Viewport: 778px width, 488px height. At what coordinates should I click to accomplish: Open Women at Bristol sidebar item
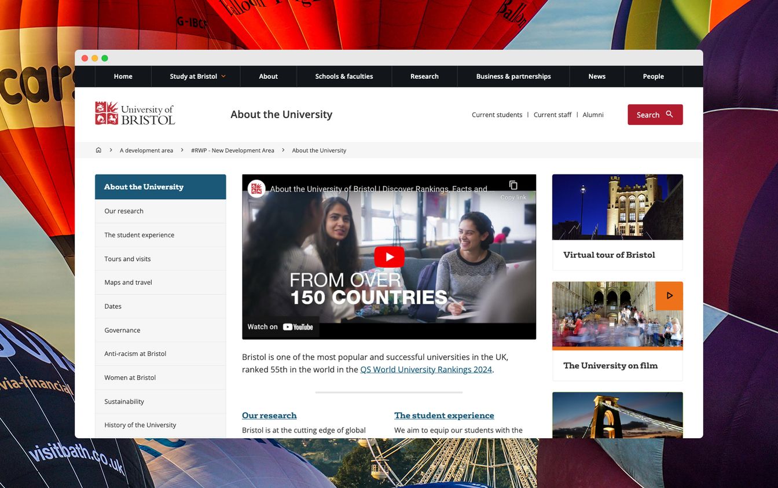[x=160, y=377]
